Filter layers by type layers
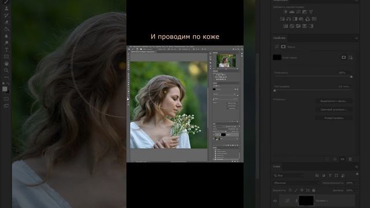Image resolution: width=370 pixels, height=208 pixels. (x=330, y=176)
